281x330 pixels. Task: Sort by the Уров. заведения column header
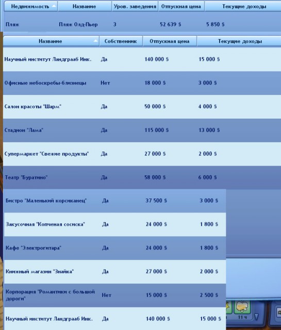[135, 6]
